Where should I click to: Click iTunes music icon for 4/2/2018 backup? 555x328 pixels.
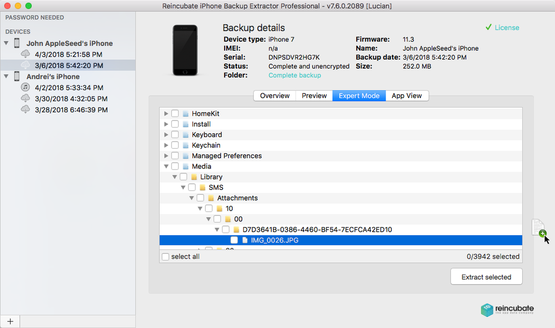(x=25, y=87)
